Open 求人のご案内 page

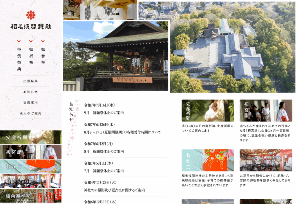31,113
